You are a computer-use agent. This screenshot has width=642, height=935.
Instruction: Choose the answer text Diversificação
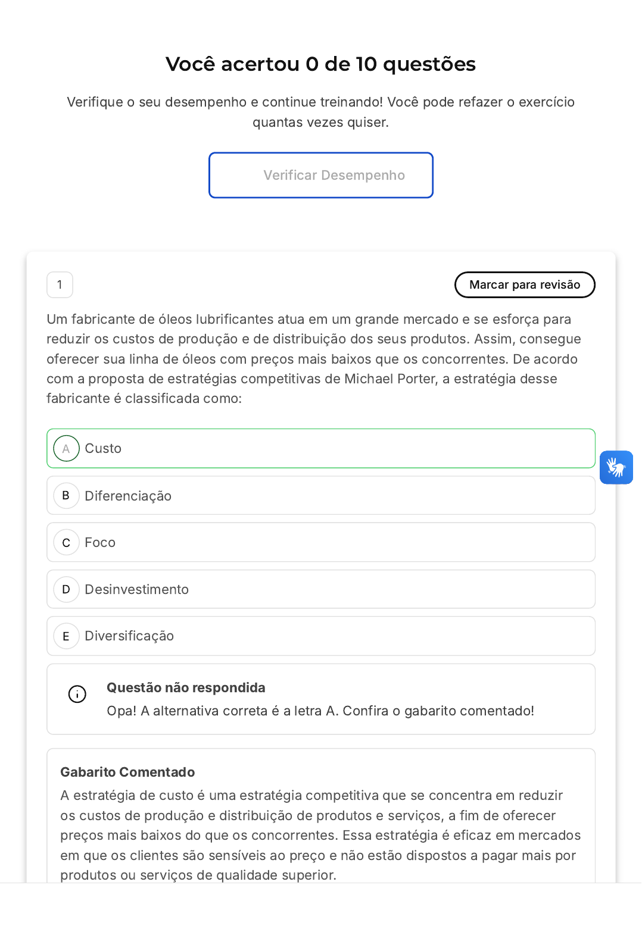click(x=129, y=636)
